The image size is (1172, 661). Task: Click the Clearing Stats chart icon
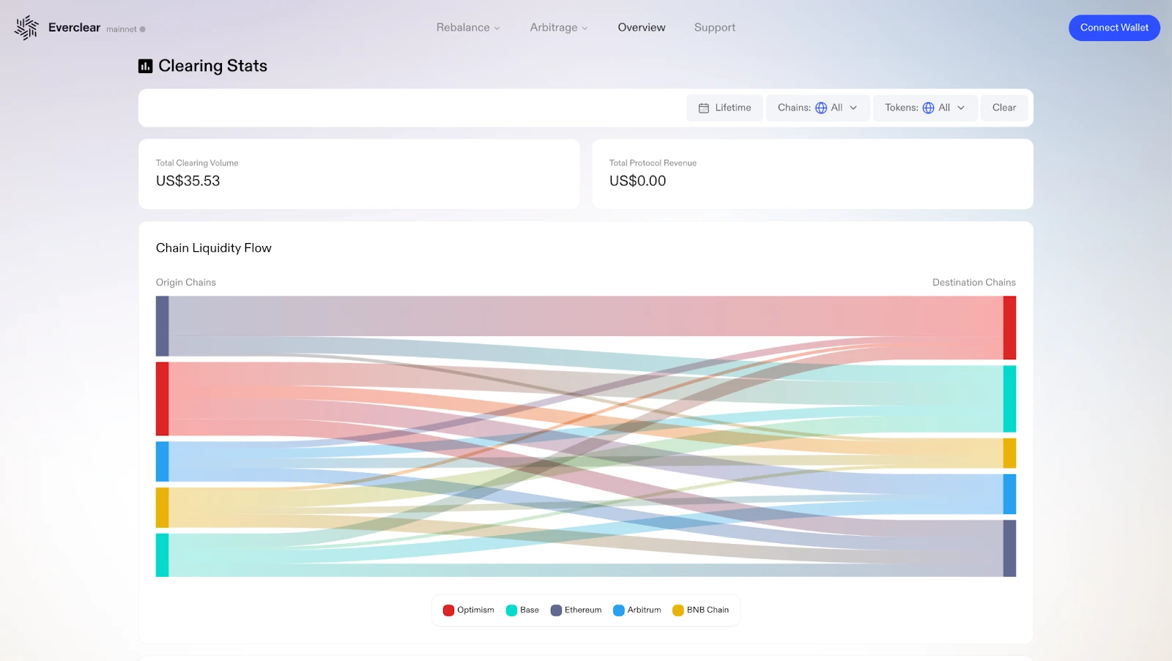tap(145, 67)
